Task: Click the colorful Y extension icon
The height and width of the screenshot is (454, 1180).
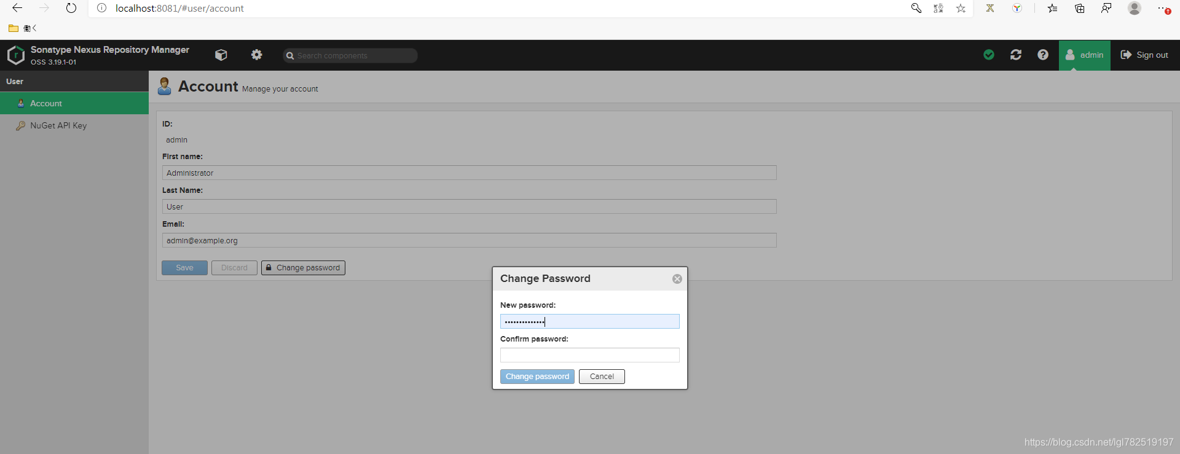Action: coord(1017,8)
